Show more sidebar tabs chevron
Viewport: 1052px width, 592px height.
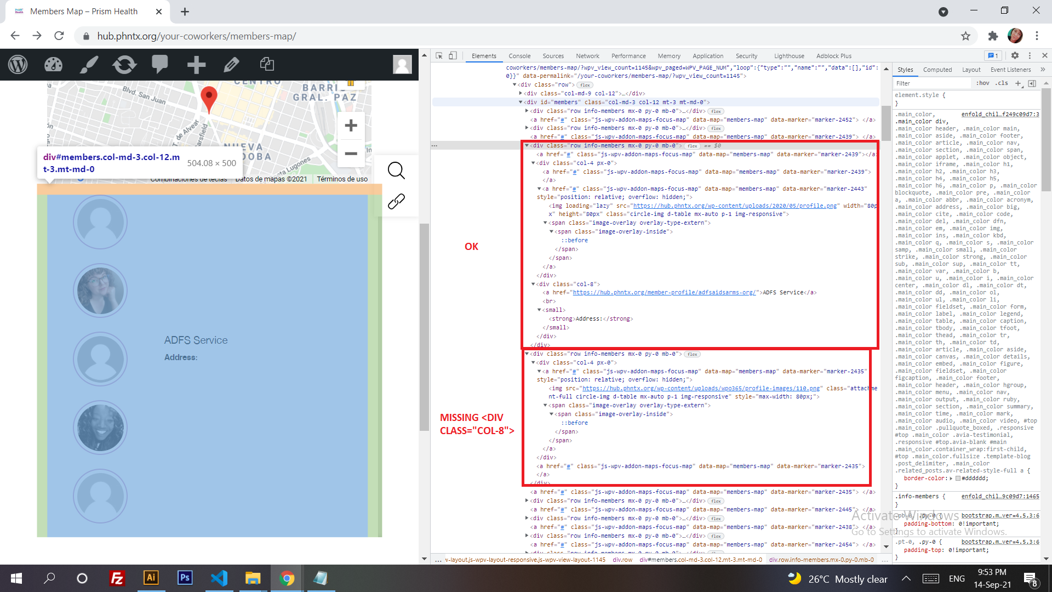[1043, 70]
